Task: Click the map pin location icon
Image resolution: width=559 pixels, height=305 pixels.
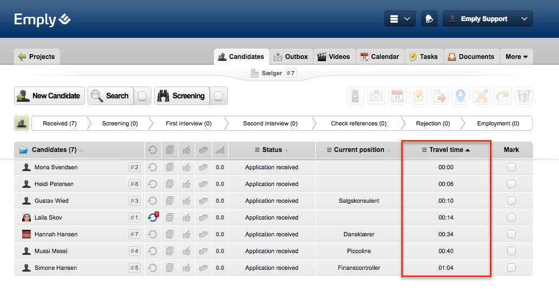Action: [460, 96]
